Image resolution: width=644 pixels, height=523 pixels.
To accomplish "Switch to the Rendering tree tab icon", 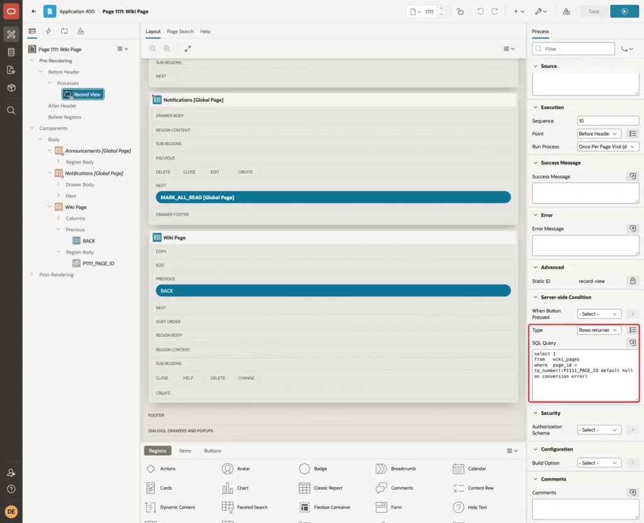I will pos(32,31).
